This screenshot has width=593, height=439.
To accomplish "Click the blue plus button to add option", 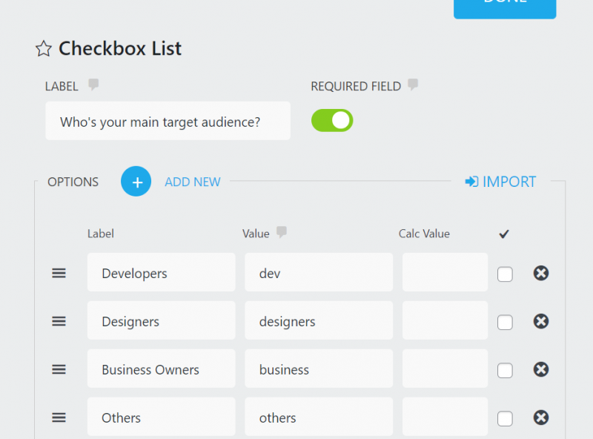I will (x=136, y=181).
